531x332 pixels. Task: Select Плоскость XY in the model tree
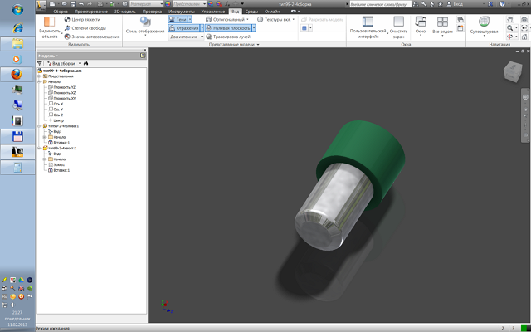click(x=64, y=98)
